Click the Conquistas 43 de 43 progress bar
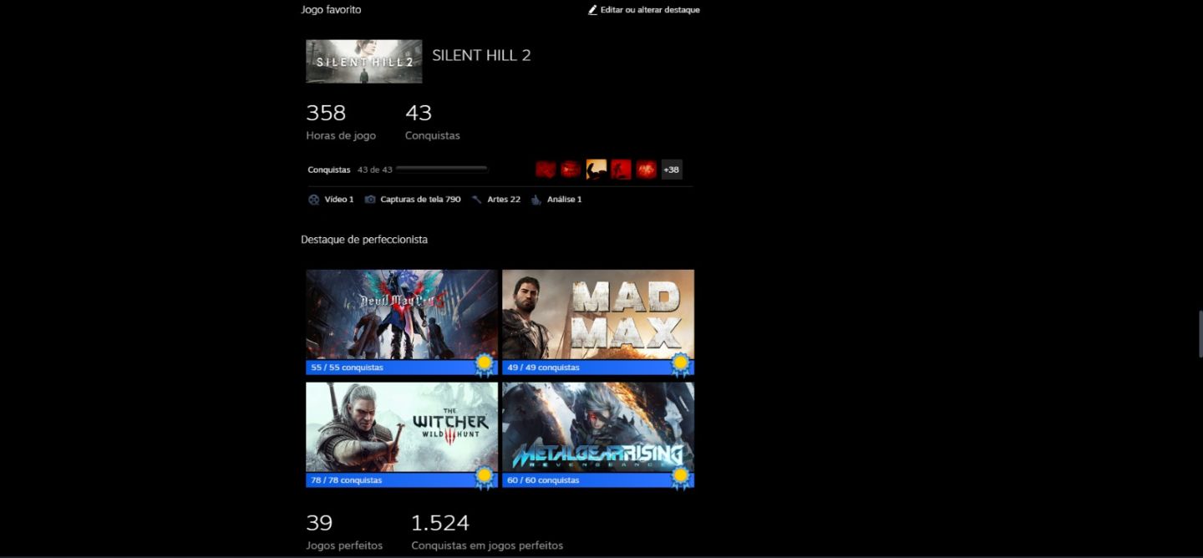1203x558 pixels. click(x=441, y=169)
